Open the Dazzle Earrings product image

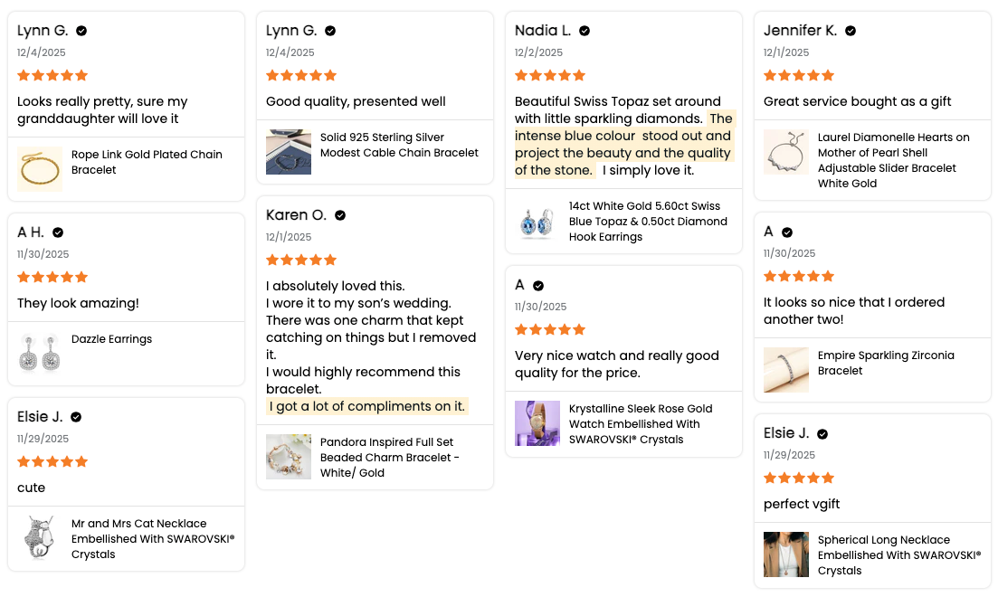pos(40,353)
